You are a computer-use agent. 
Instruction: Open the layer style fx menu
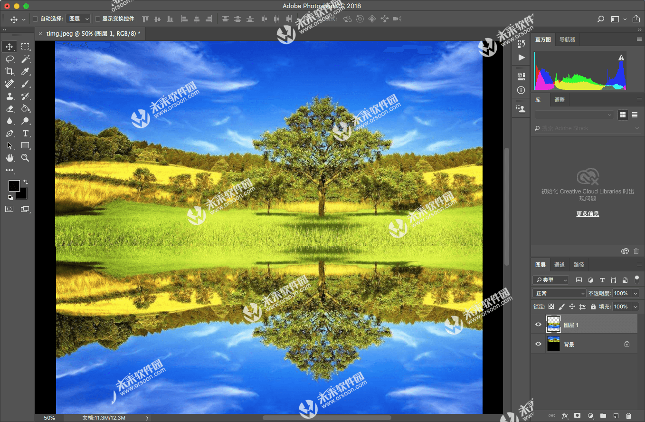[x=565, y=415]
